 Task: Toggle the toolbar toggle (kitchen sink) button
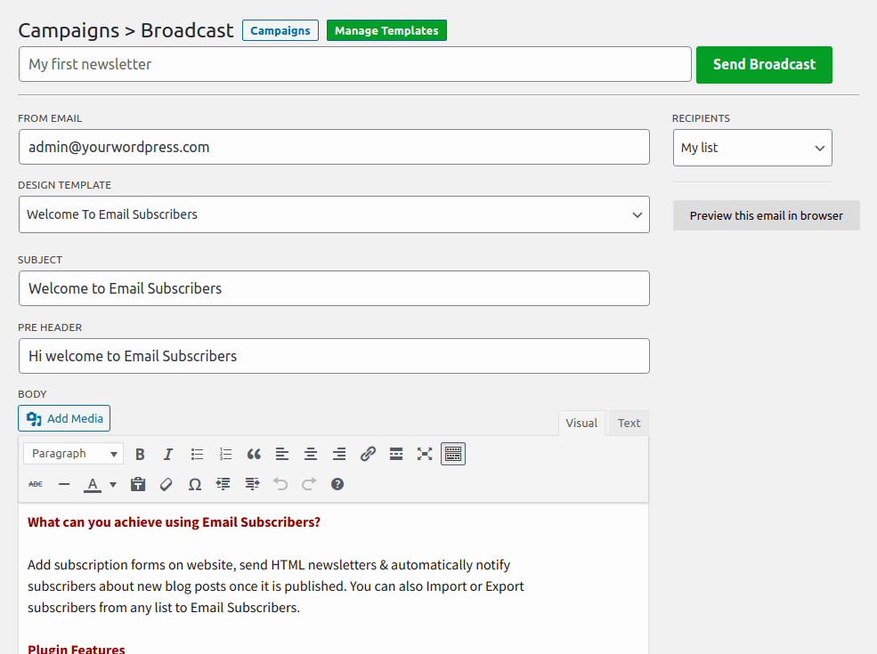point(453,454)
